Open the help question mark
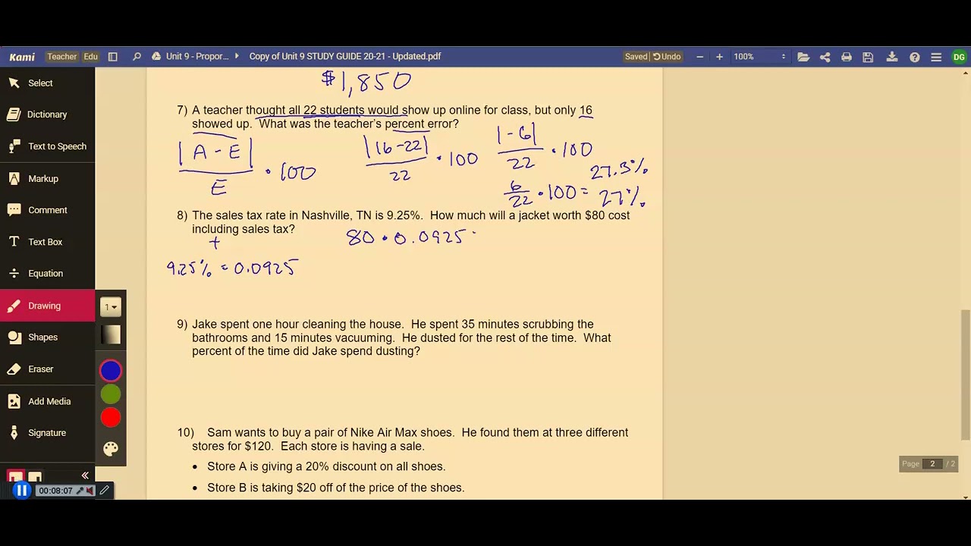Screen dimensions: 971x546 coord(915,57)
